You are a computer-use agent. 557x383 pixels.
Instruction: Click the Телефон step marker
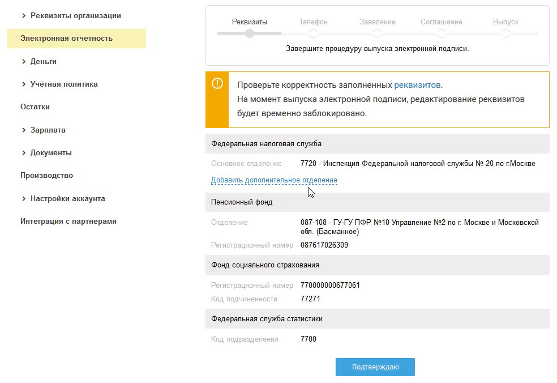[314, 33]
